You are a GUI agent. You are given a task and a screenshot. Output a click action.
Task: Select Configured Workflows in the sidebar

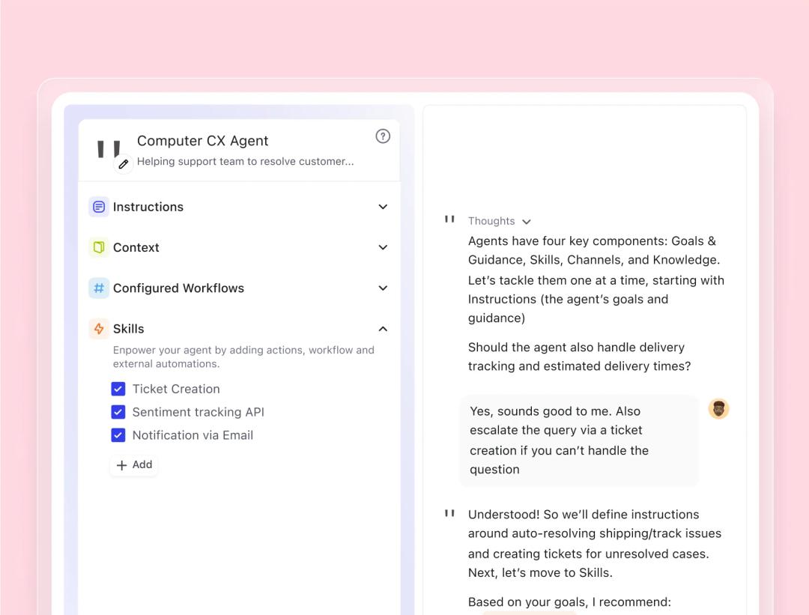[x=382, y=288]
